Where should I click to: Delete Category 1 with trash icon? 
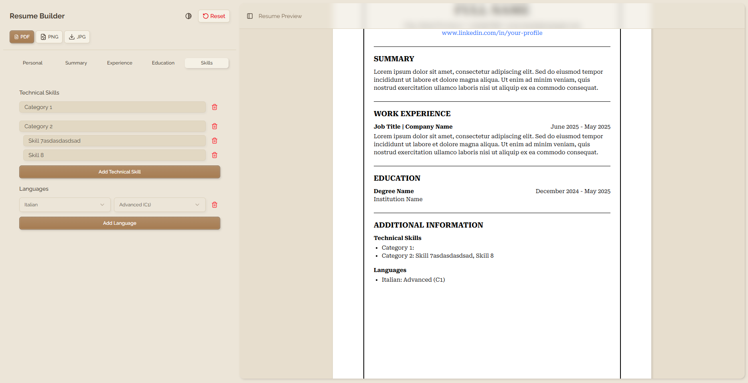tap(215, 107)
